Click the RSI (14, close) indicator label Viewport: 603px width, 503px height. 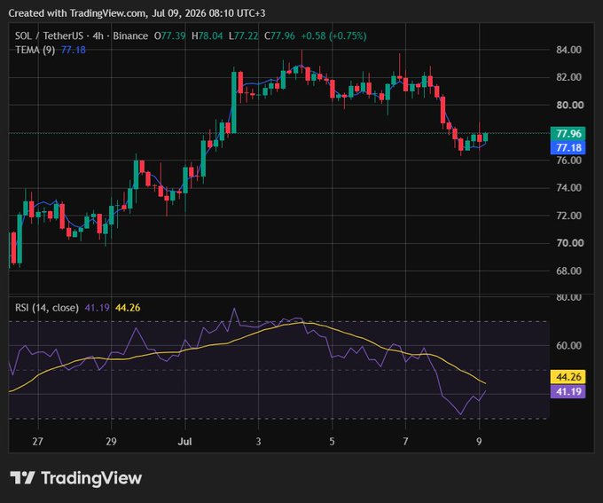(47, 308)
